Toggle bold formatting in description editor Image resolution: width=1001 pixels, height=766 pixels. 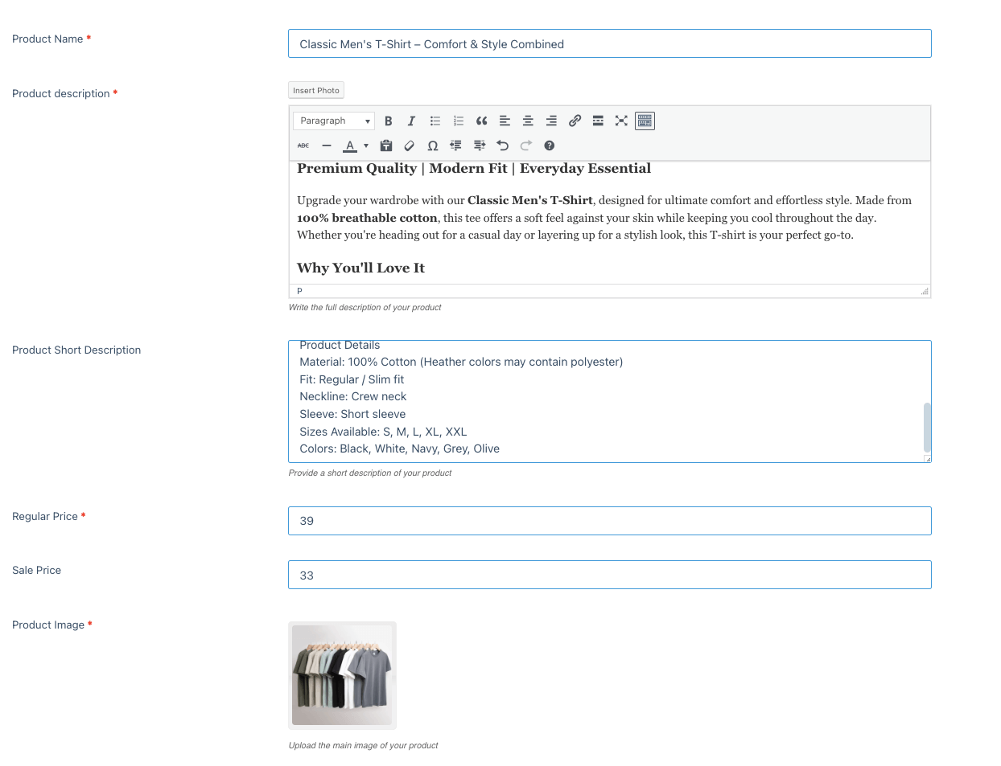tap(388, 121)
